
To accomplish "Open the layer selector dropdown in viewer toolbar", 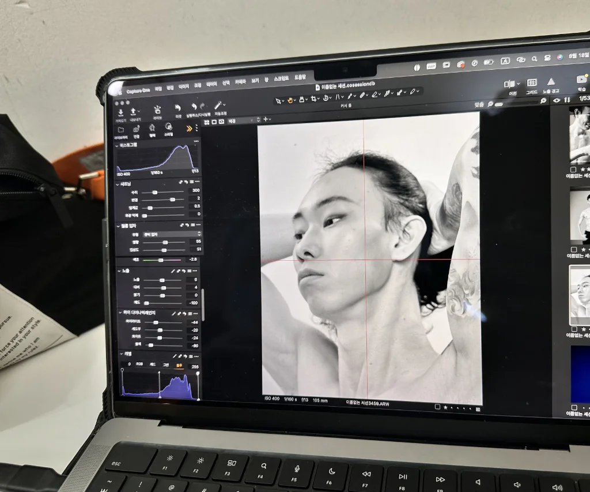I will (244, 121).
